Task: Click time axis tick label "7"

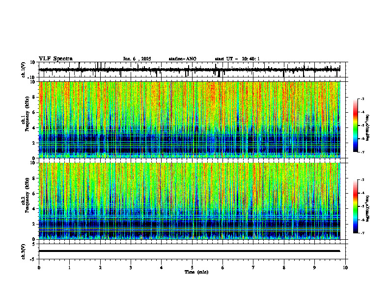Action: pyautogui.click(x=253, y=268)
